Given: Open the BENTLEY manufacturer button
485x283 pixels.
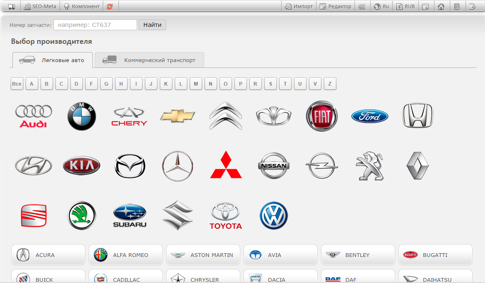Looking at the screenshot, I should click(358, 255).
